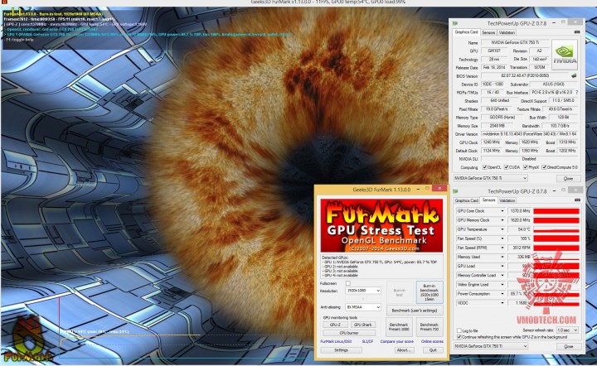597x366 pixels.
Task: Toggle the OpenCL checkbox
Action: (x=485, y=167)
